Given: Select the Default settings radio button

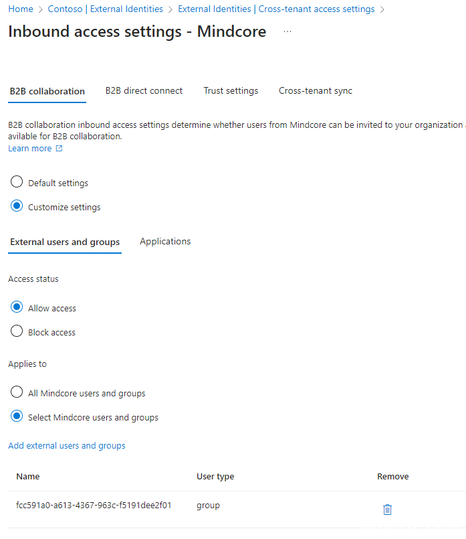Looking at the screenshot, I should pyautogui.click(x=17, y=183).
